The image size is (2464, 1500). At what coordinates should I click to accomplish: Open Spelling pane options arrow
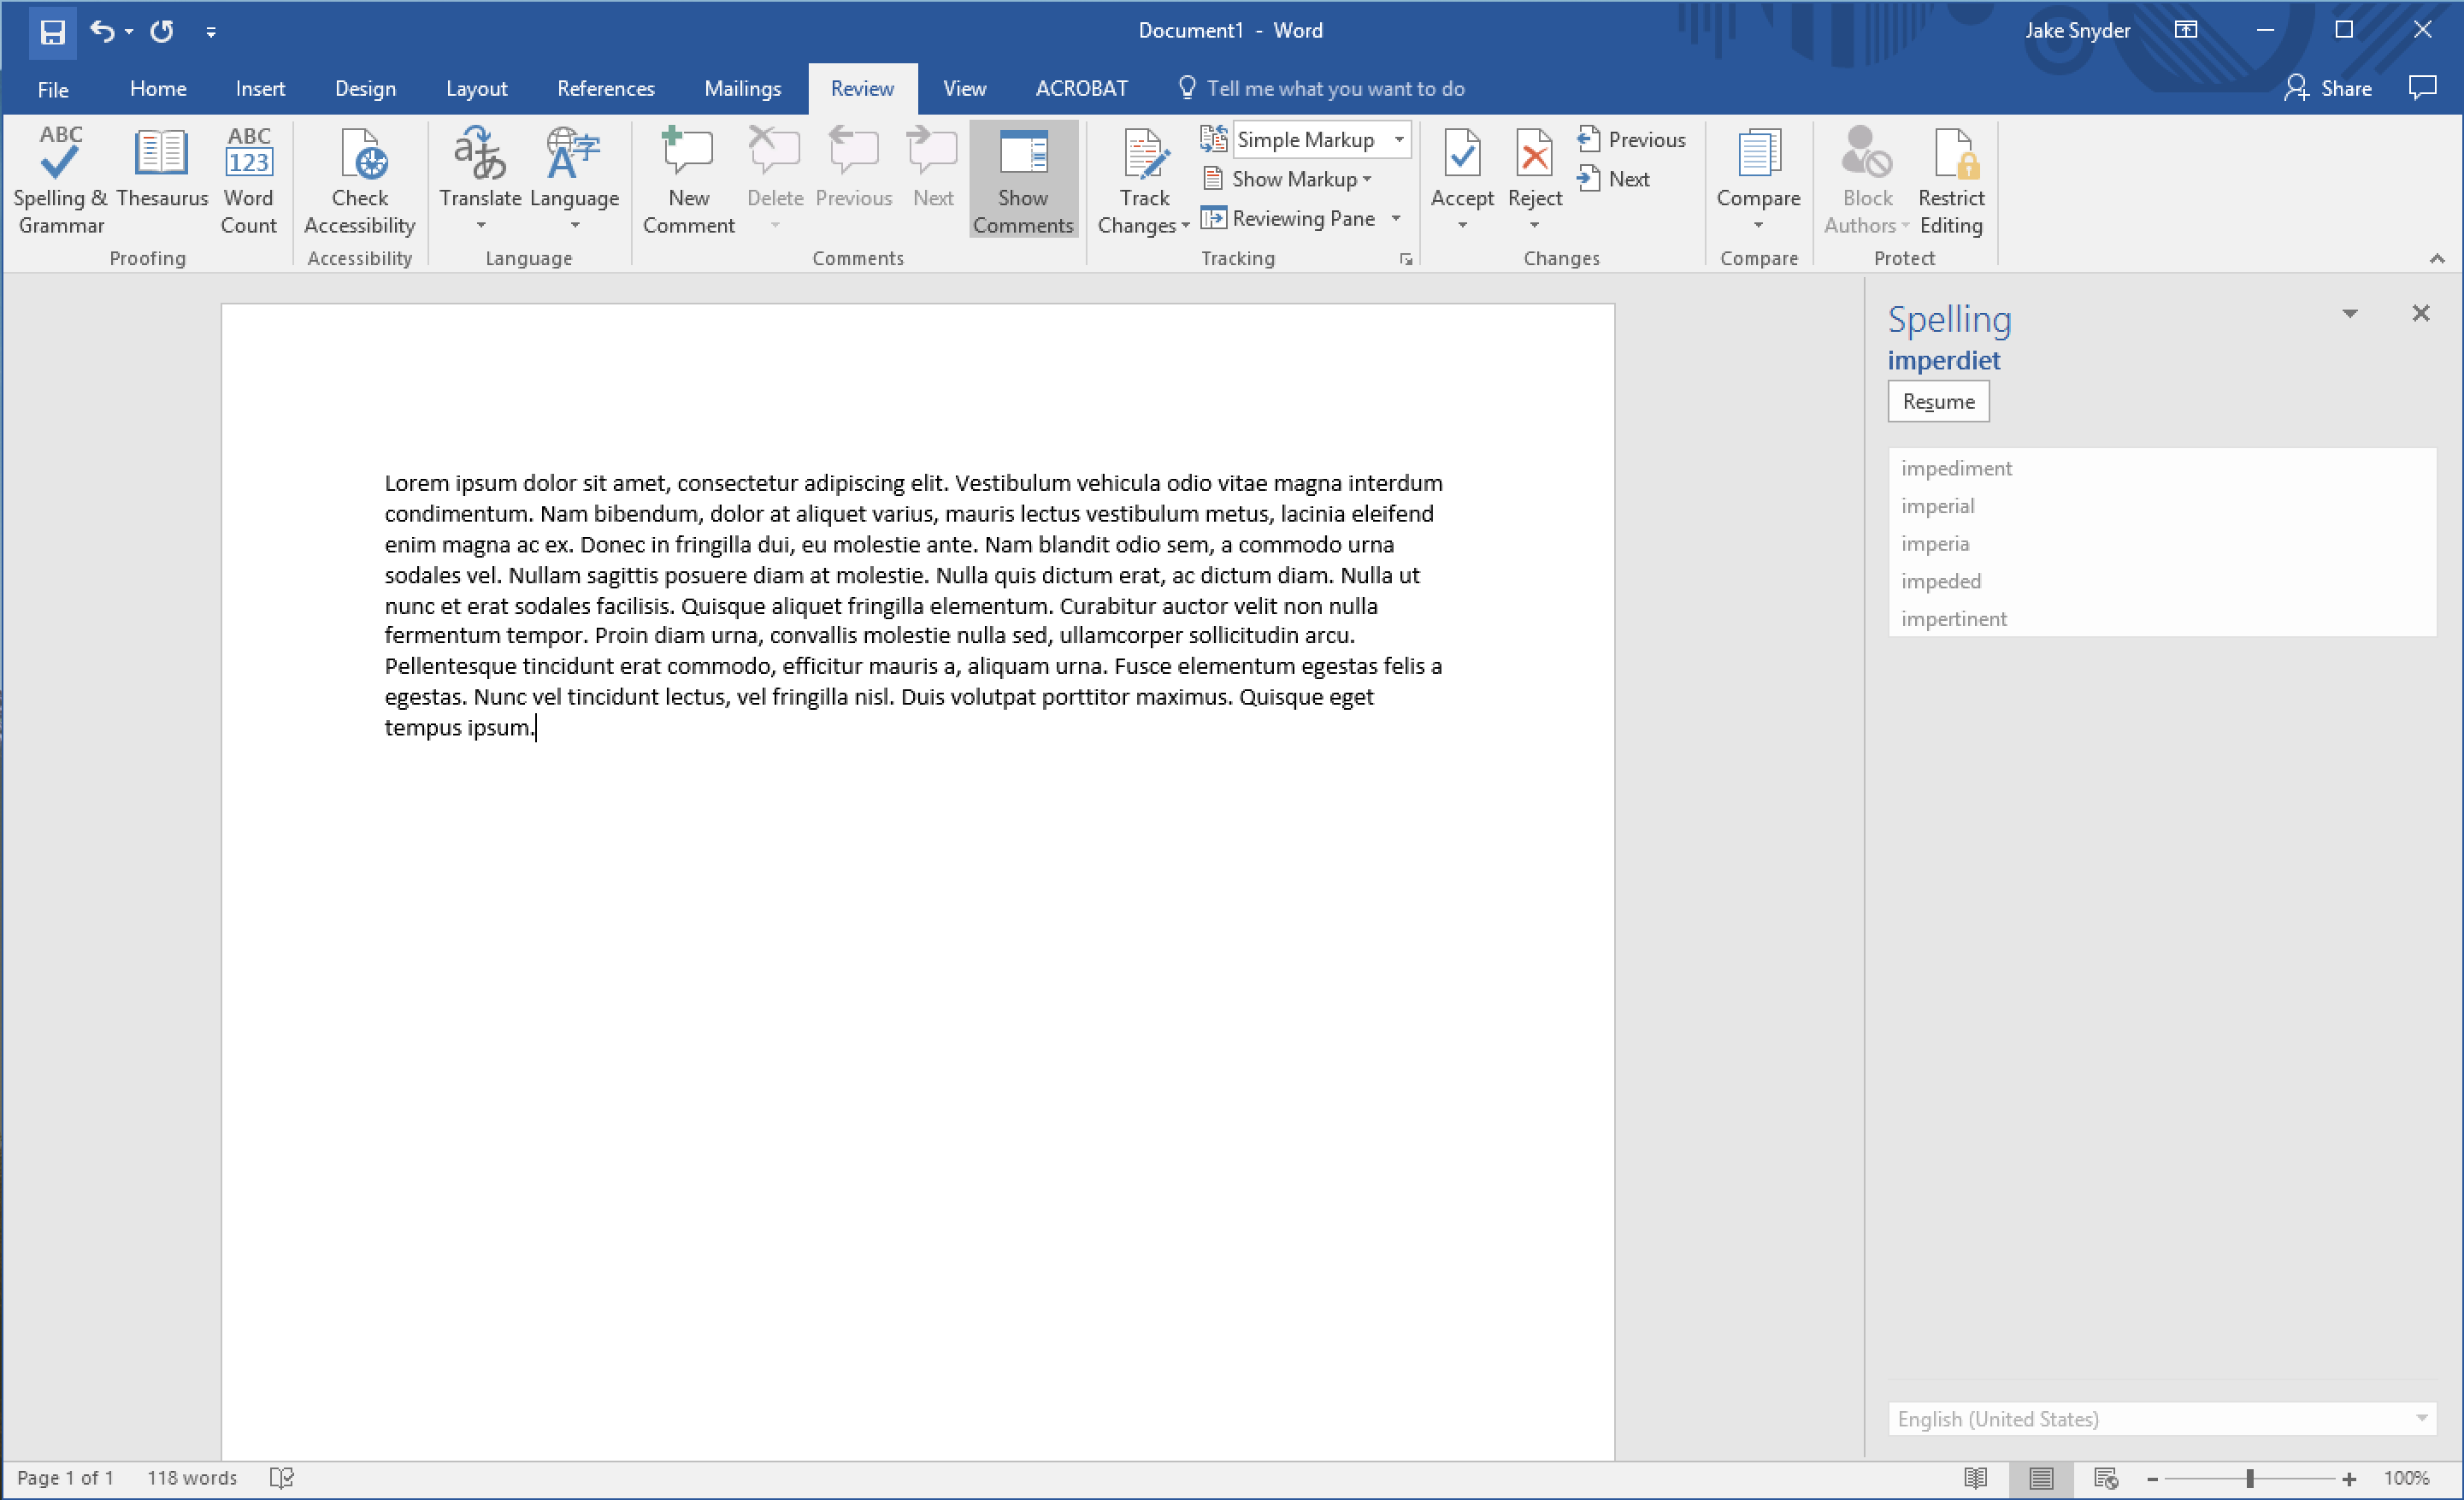(x=2350, y=314)
